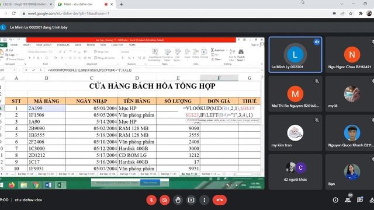Click Sign in at Excel top right

pyautogui.click(x=255, y=45)
